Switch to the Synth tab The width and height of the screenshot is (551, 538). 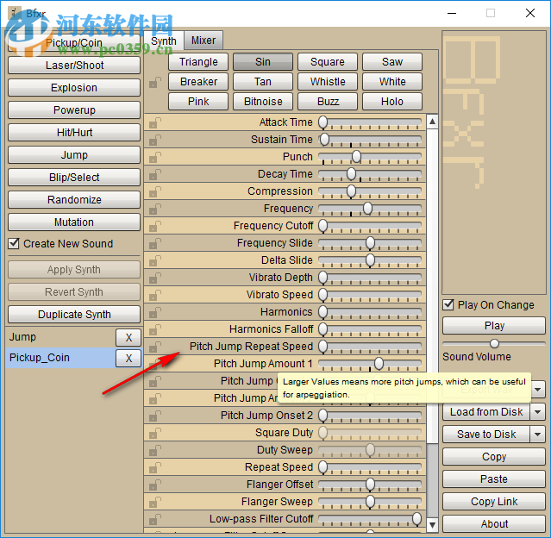coord(164,41)
